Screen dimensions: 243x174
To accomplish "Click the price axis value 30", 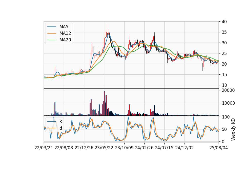I will tap(224, 43).
